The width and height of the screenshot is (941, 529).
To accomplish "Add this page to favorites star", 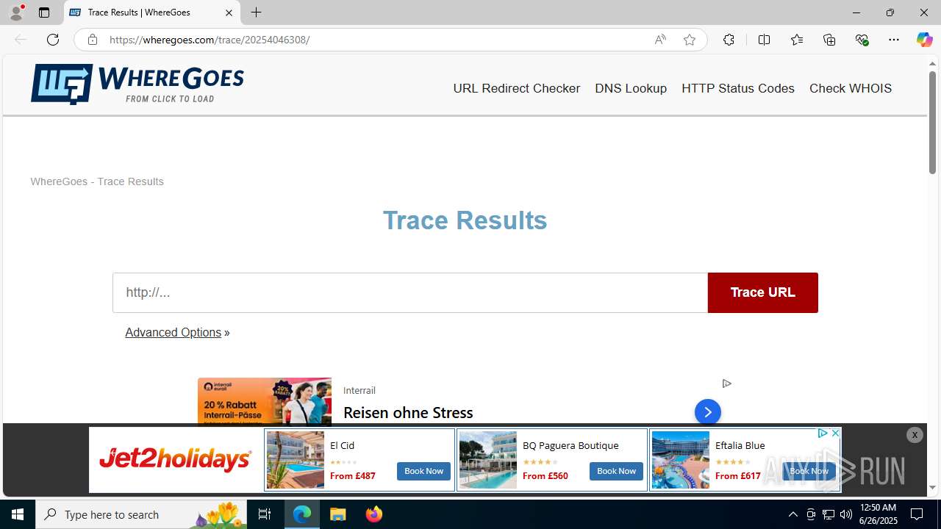I will (690, 40).
